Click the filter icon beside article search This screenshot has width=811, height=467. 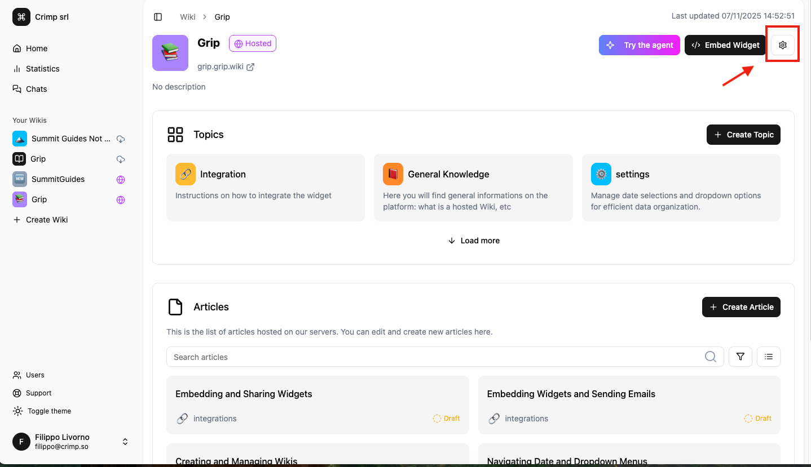740,357
